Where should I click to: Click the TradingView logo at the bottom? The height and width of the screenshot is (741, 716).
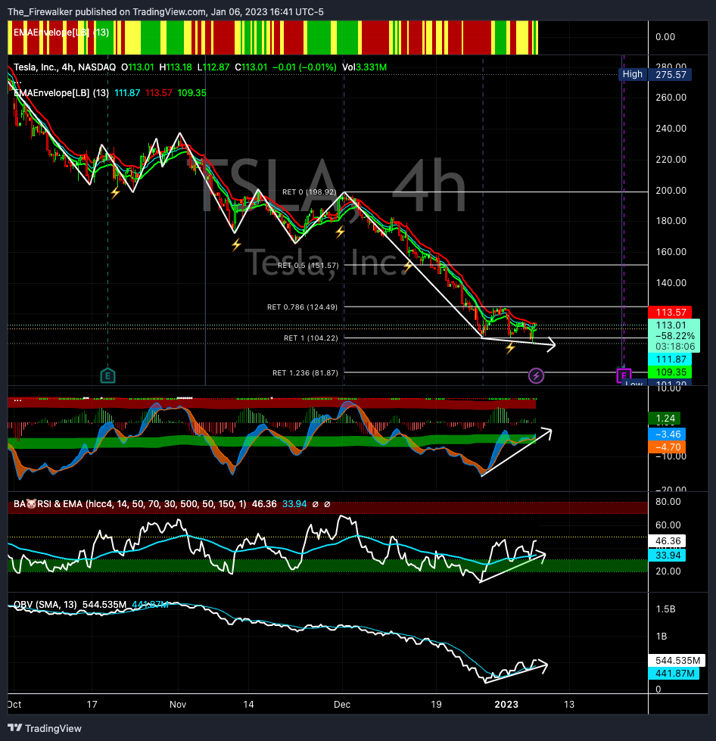click(x=45, y=728)
